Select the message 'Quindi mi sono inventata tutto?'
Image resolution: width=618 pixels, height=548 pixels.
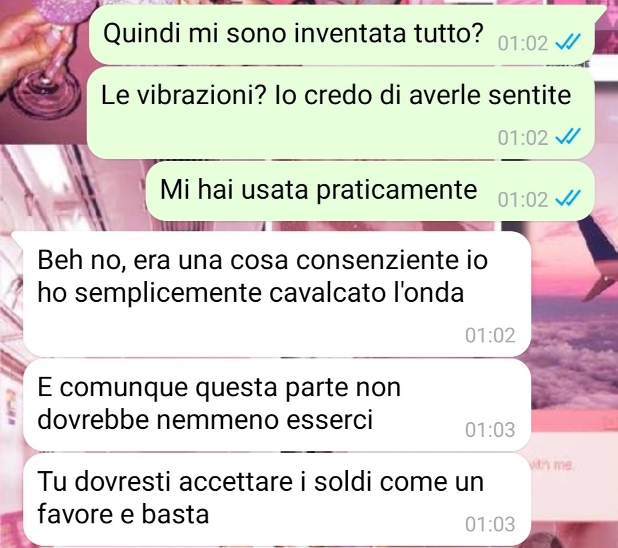point(342,35)
